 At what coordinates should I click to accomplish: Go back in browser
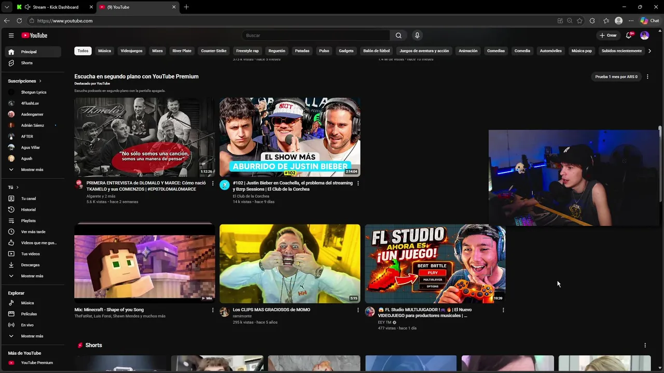coord(7,21)
